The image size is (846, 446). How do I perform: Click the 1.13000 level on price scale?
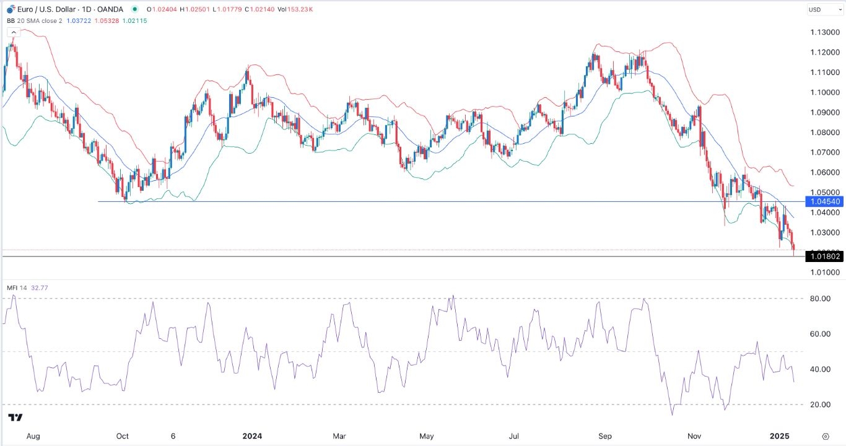[x=822, y=32]
